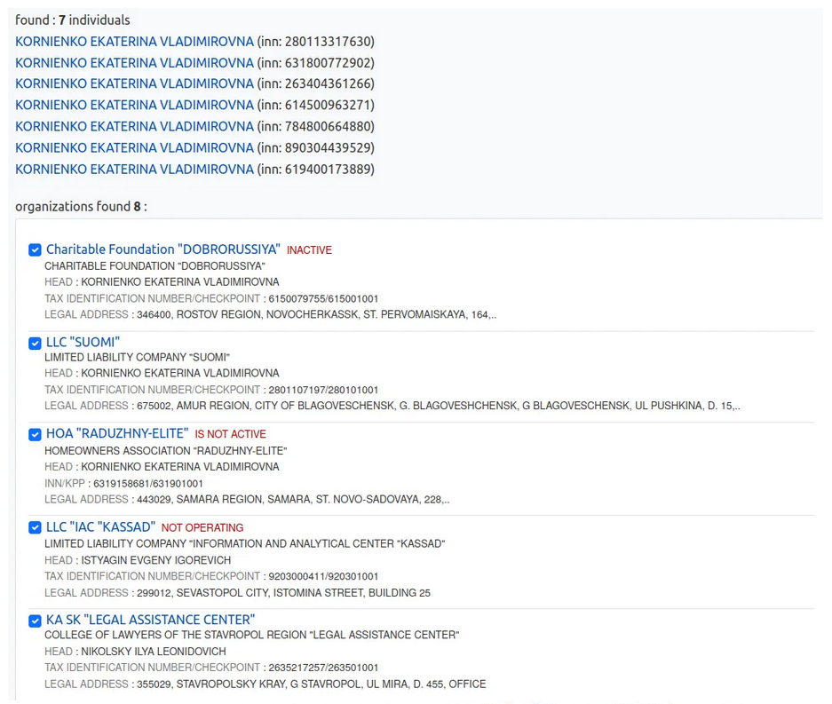Uncheck the HOA "RADUZHNY-ELITE" checkbox

point(35,434)
